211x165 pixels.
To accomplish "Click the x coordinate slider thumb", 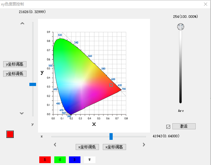I will click(x=111, y=136).
